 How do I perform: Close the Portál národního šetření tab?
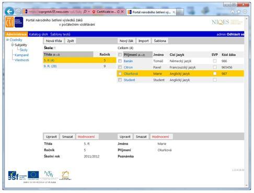click(174, 12)
